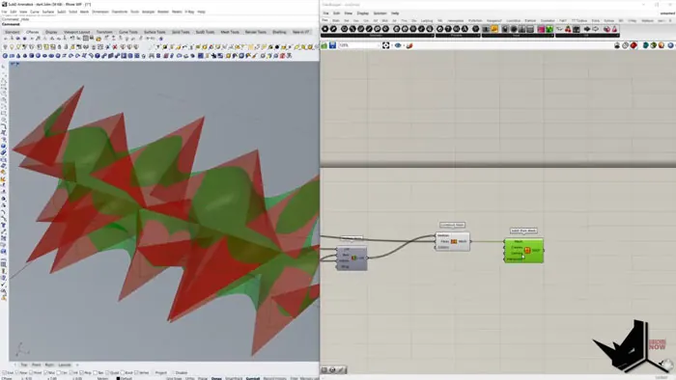Toggle the Point osnap checkbox
Screen dimensions: 676x380
31,372
